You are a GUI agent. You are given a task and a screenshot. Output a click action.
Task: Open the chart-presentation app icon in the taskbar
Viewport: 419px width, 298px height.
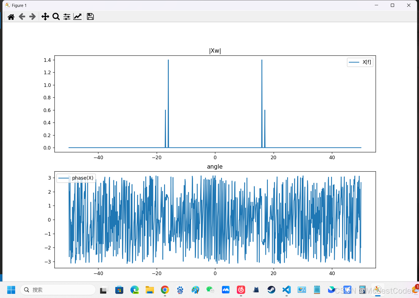click(302, 290)
